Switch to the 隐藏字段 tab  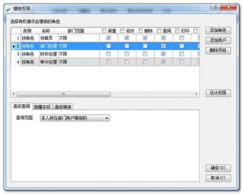(x=42, y=107)
